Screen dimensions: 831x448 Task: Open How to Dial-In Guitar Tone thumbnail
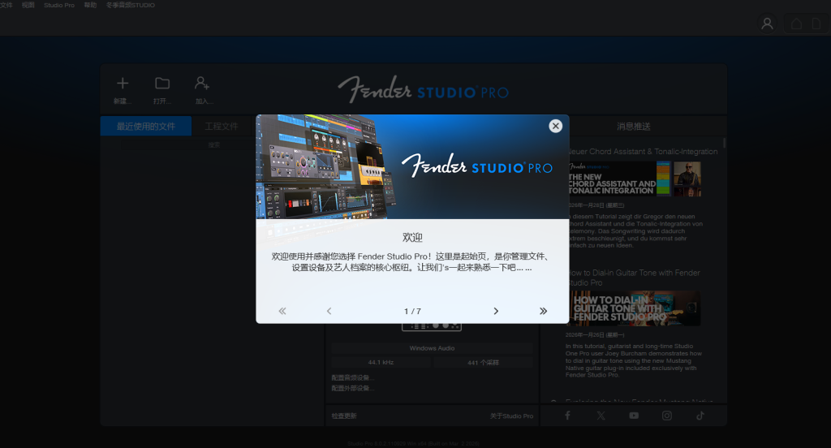point(635,308)
